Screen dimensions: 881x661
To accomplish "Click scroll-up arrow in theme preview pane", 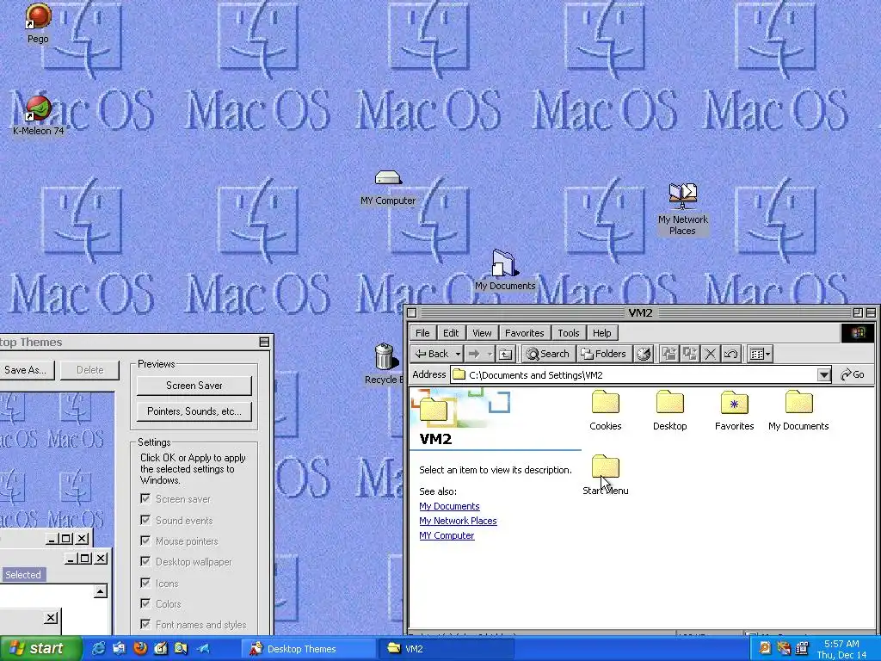I will pyautogui.click(x=101, y=590).
